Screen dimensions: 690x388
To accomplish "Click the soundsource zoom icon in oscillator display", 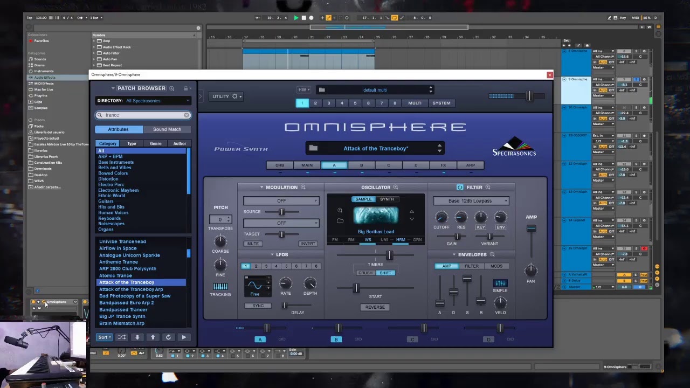I will coord(340,211).
